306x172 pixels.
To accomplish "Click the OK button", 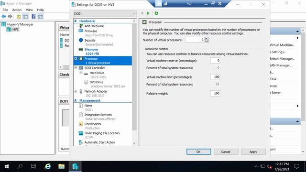I will [x=199, y=152].
